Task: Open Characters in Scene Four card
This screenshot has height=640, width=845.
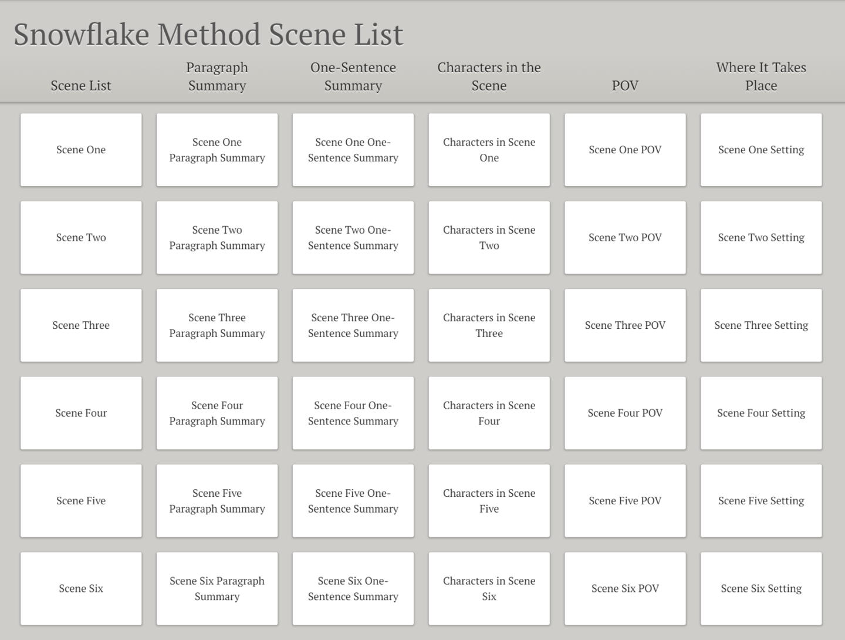Action: (x=489, y=413)
